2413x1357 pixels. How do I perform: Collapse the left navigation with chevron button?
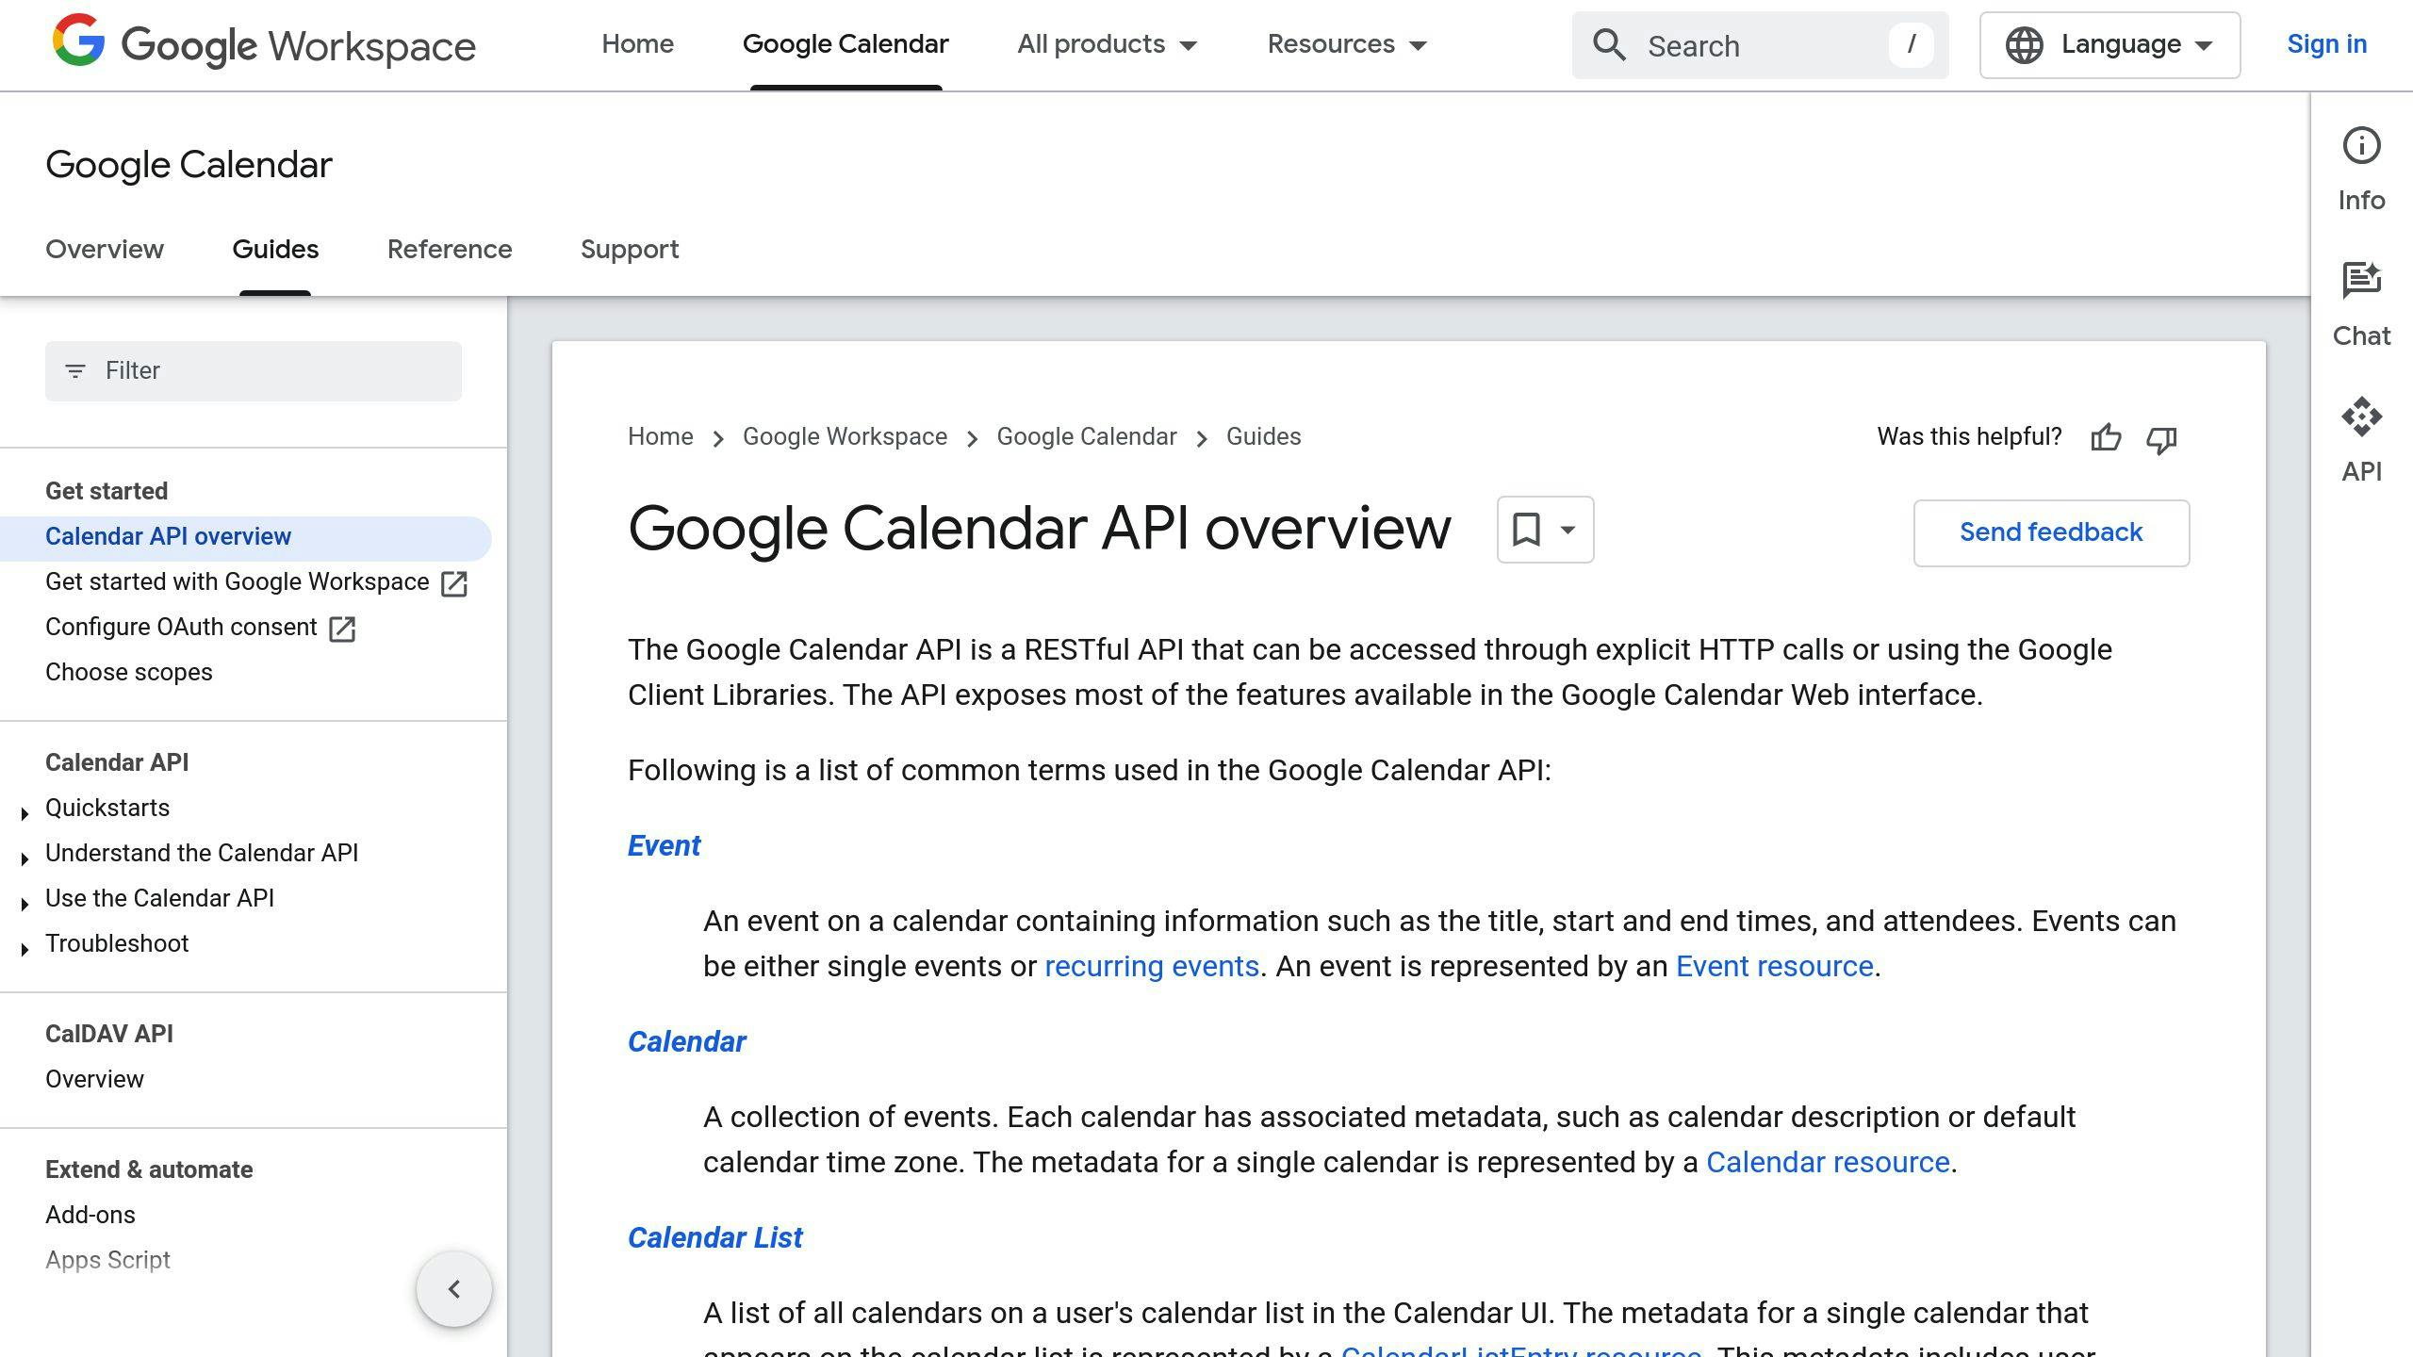454,1288
